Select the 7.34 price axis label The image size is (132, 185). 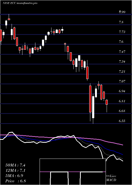pyautogui.click(x=122, y=62)
